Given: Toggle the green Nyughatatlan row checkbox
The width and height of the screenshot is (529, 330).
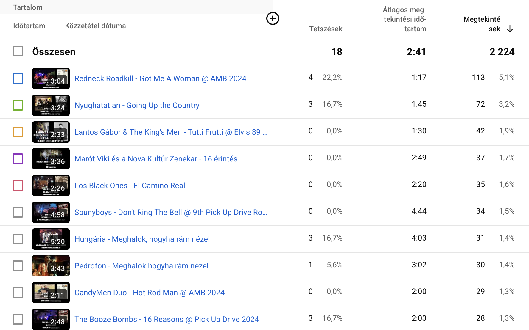Looking at the screenshot, I should point(18,105).
